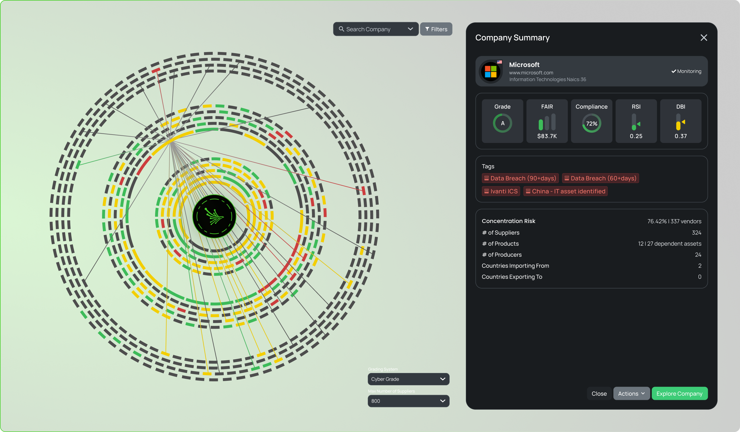Click the Explore Company button

pyautogui.click(x=679, y=394)
